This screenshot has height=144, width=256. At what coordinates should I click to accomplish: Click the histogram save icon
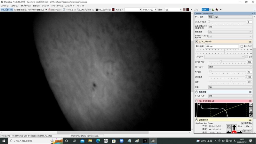point(251,112)
